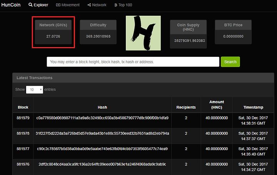The image size is (277, 175).
Task: Click the HunCoin brand link
Action: (x=11, y=5)
